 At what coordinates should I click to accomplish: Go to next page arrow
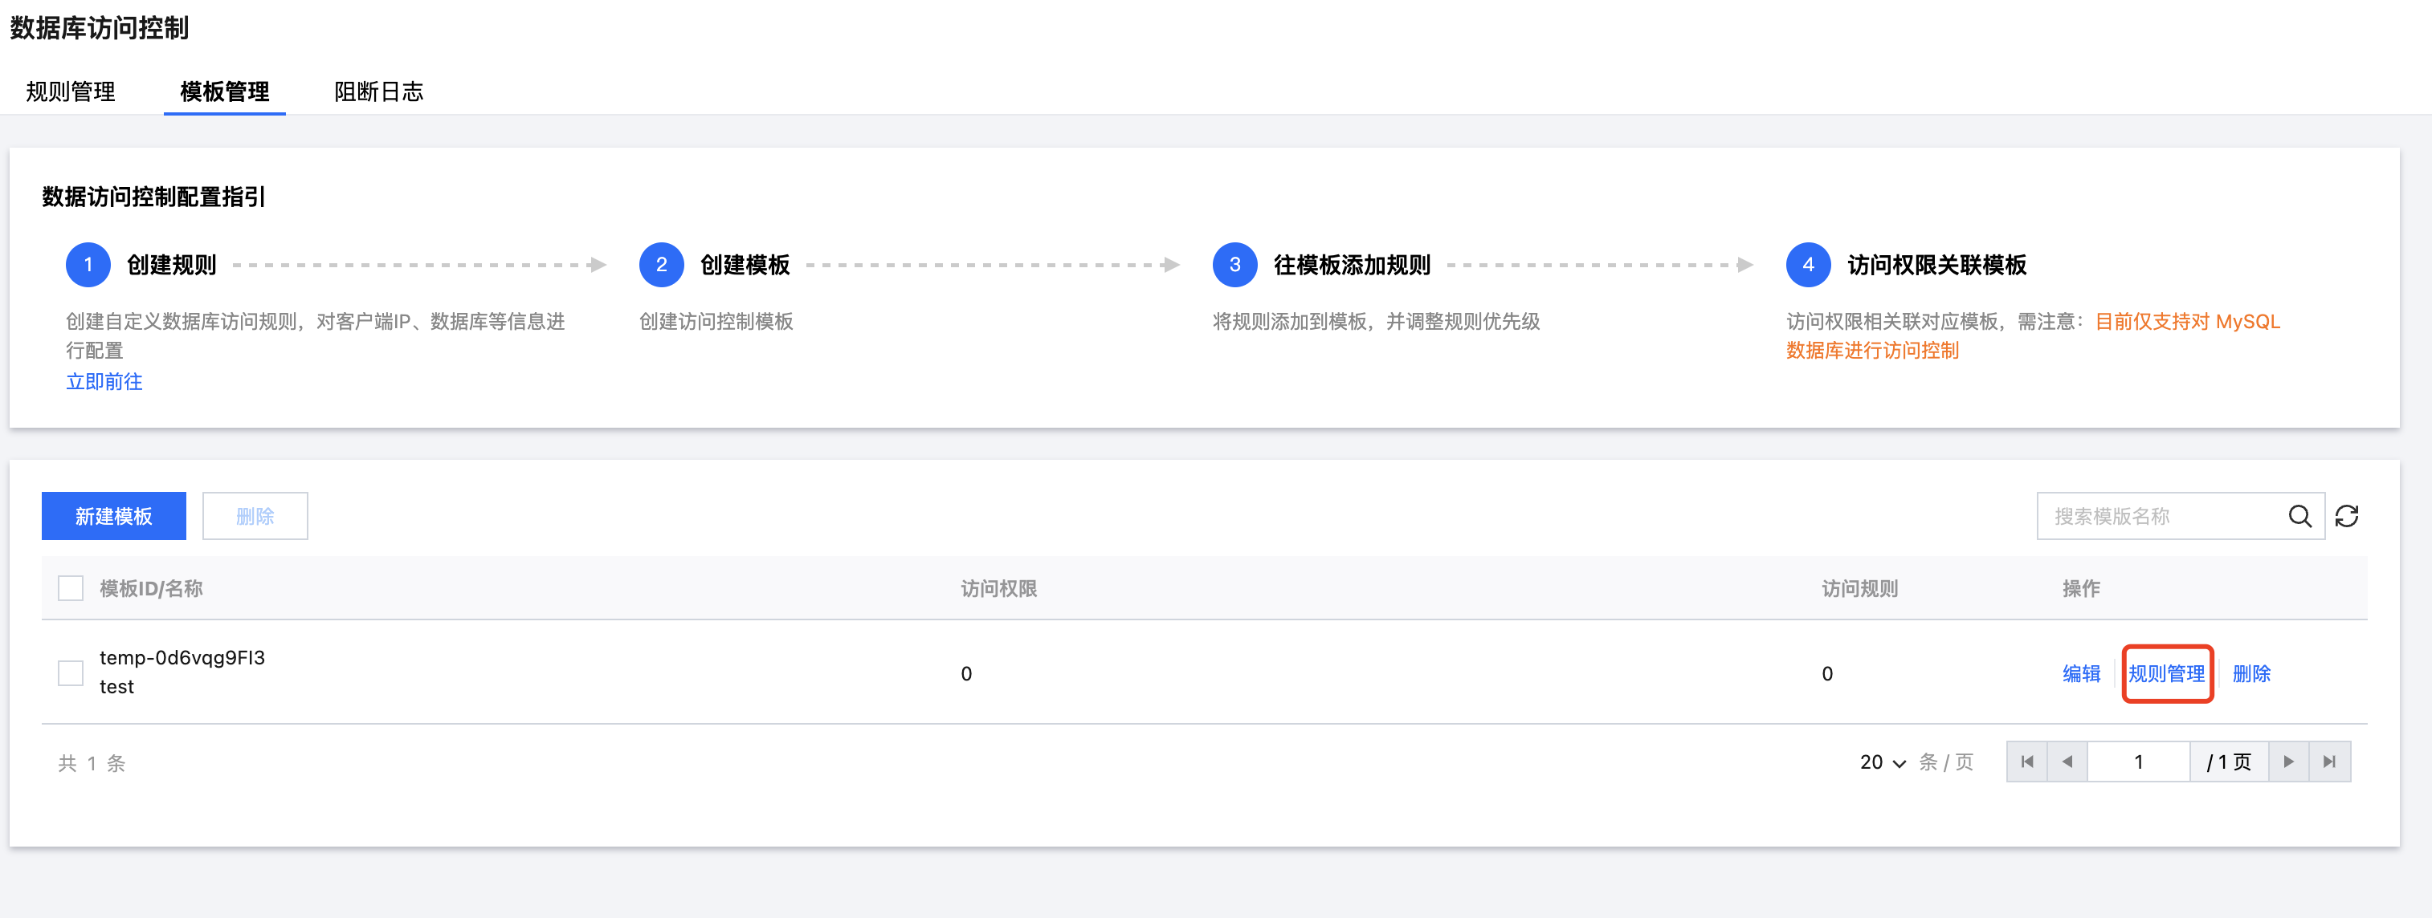2288,762
